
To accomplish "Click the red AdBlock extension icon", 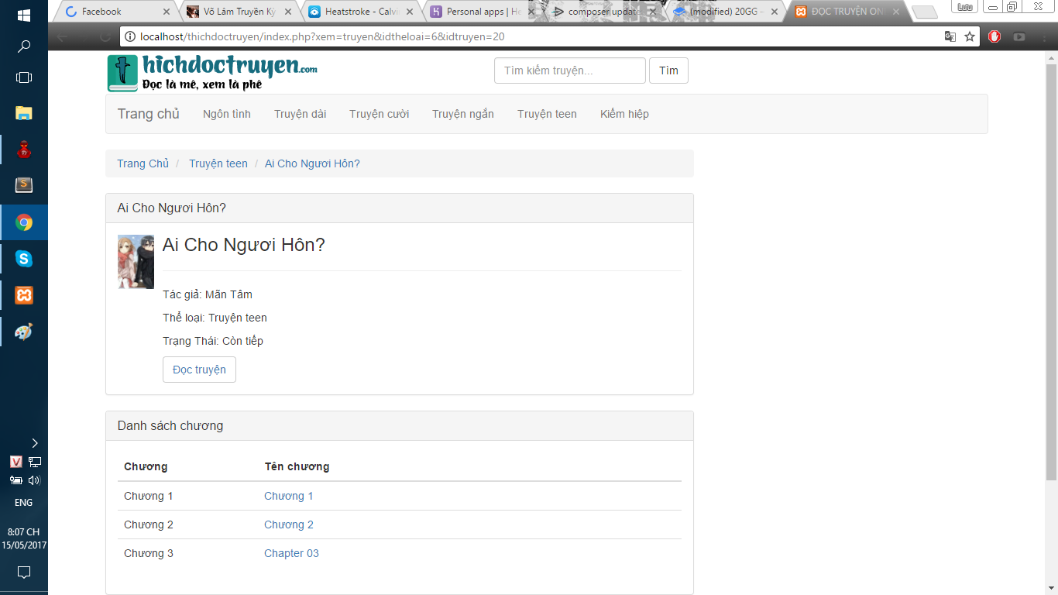I will point(994,36).
